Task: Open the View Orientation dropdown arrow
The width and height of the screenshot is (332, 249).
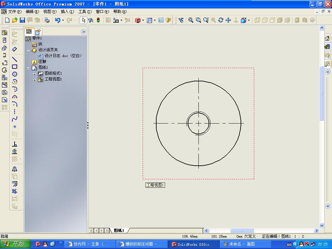Action: 249,20
